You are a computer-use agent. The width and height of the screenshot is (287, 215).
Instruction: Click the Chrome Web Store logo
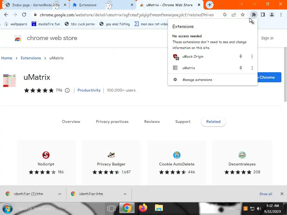18,38
